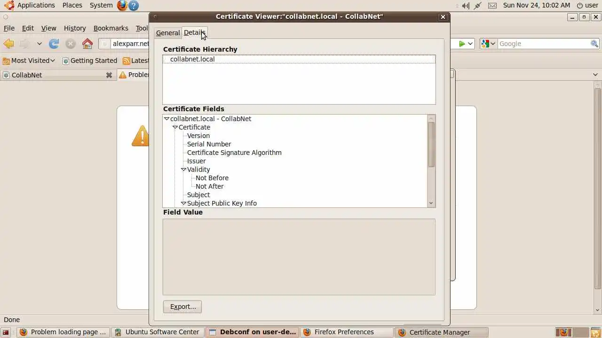
Task: Click the orange workspace switcher icon
Action: [x=563, y=332]
